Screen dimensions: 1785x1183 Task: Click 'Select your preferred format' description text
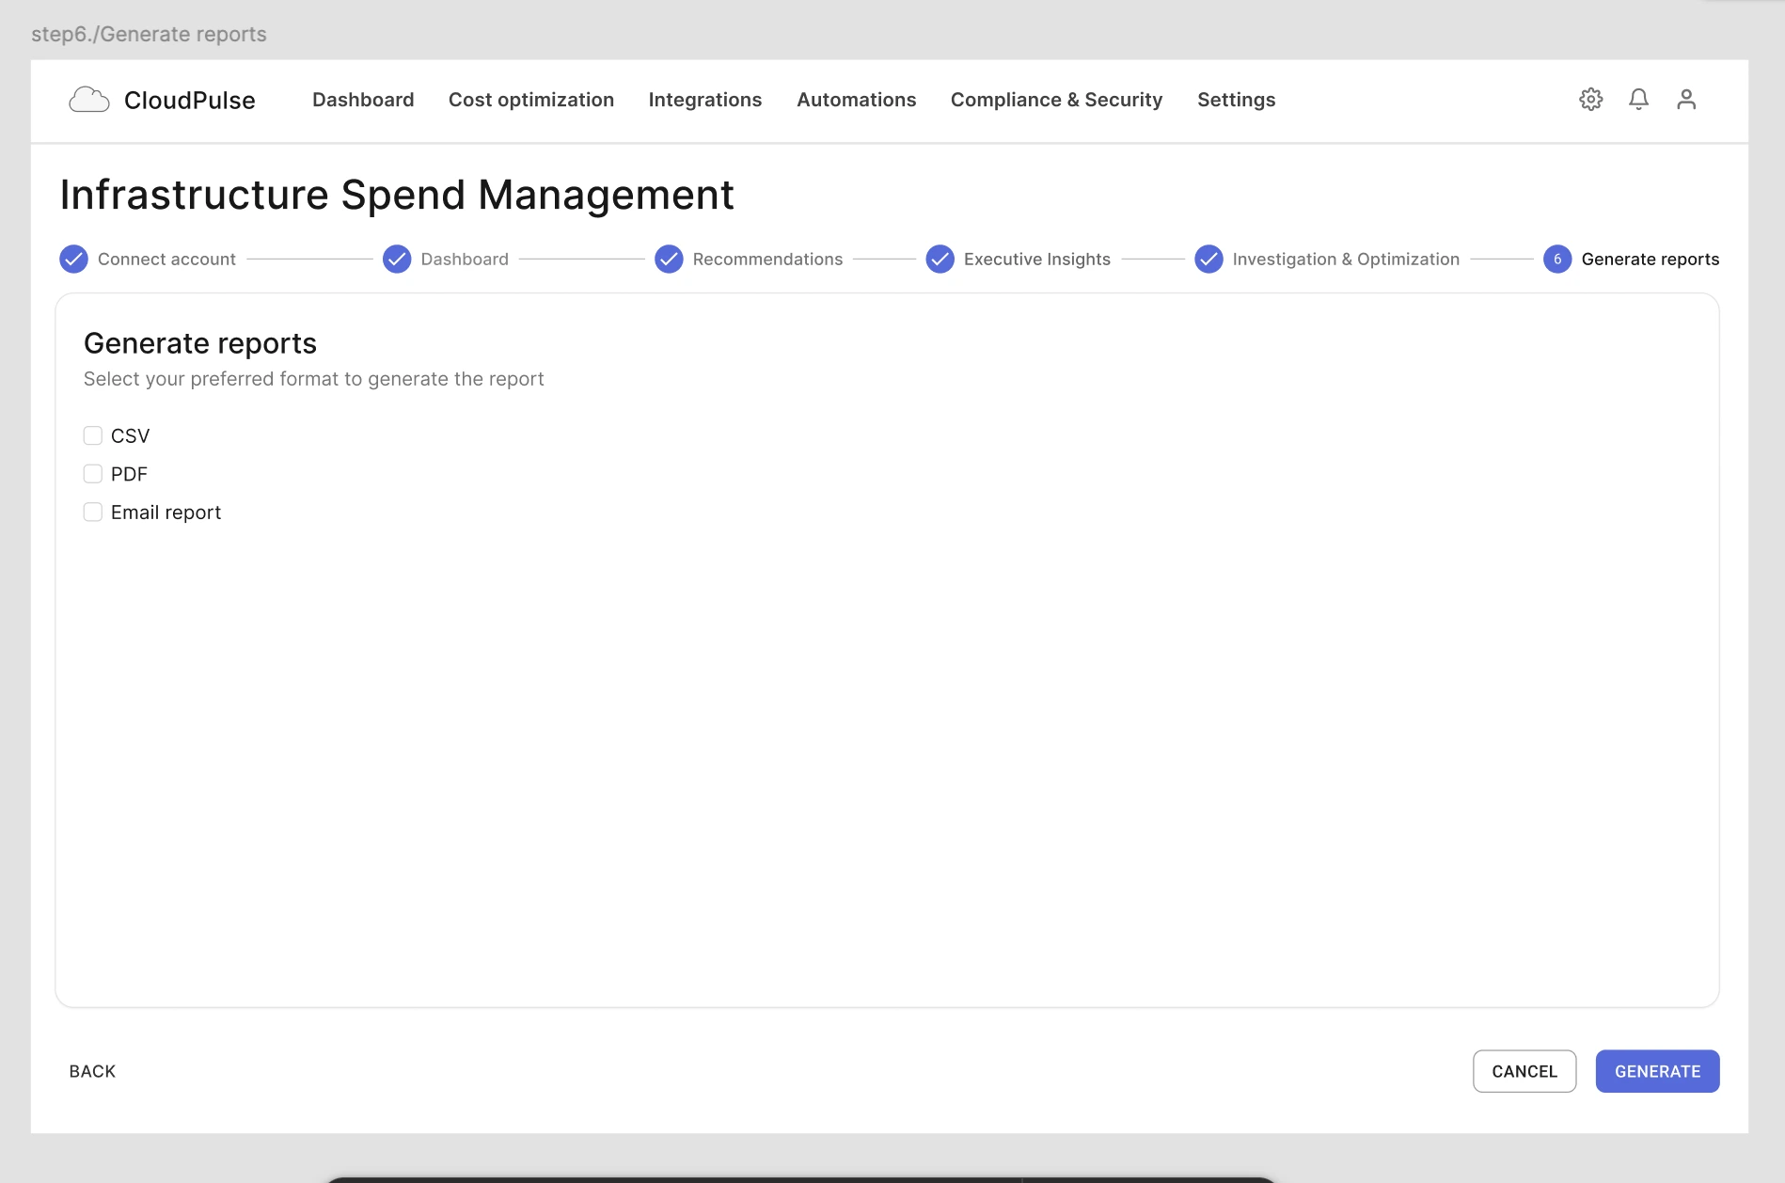pyautogui.click(x=313, y=379)
